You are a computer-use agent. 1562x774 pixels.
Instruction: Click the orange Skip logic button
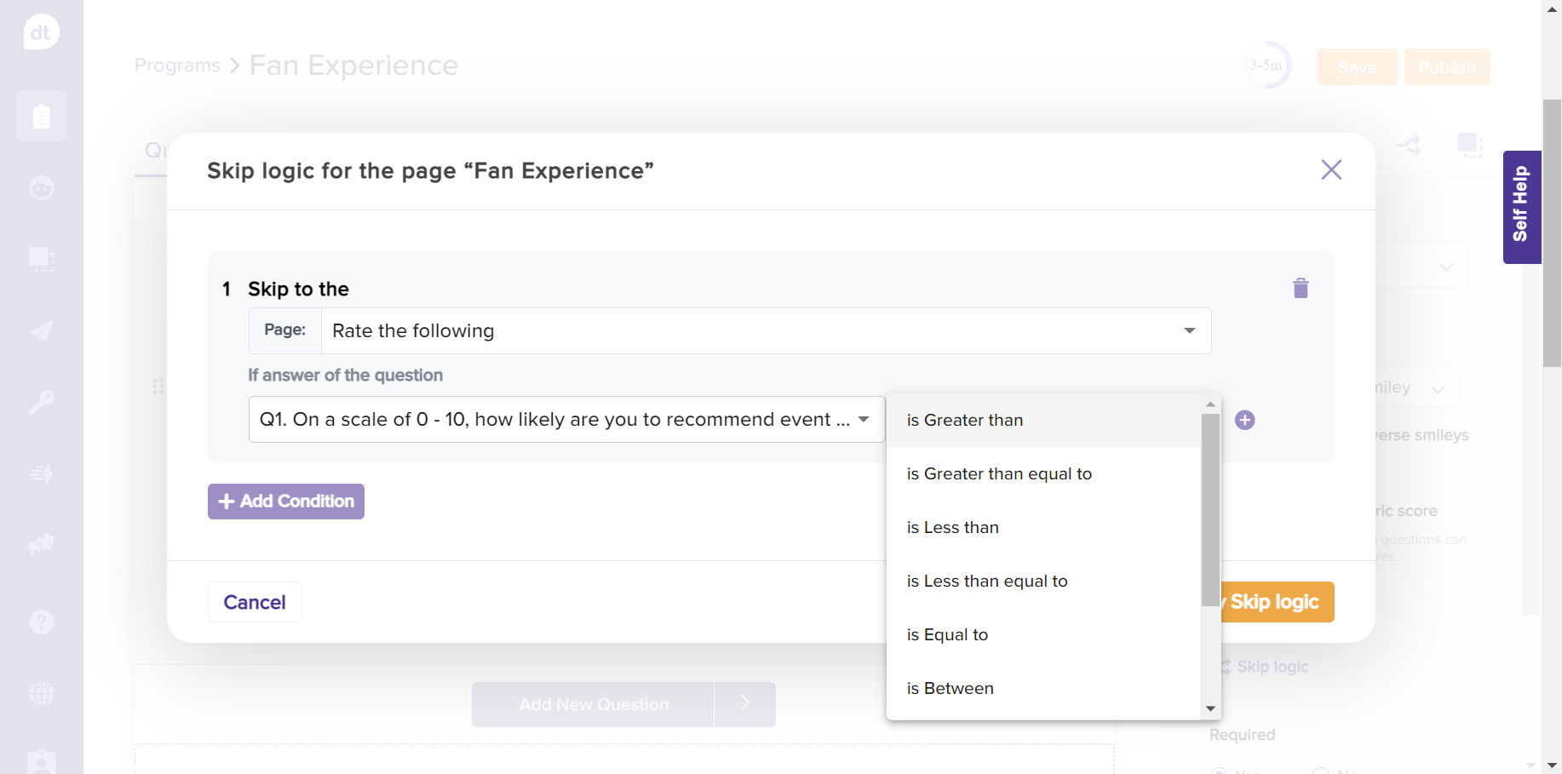[x=1277, y=602]
